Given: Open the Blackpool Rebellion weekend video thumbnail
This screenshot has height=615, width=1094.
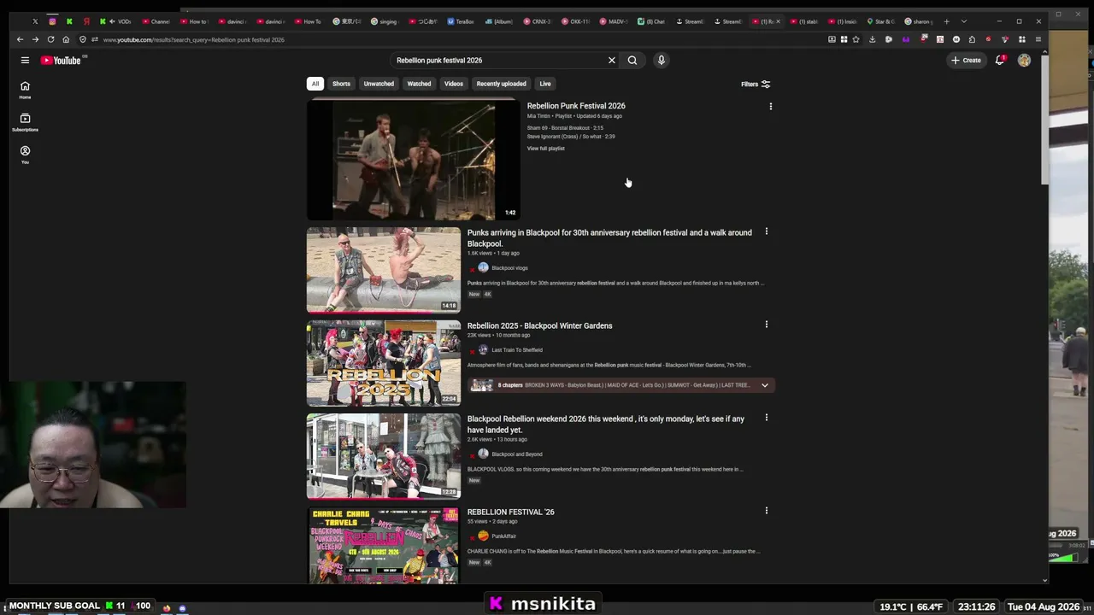Looking at the screenshot, I should click(x=384, y=456).
